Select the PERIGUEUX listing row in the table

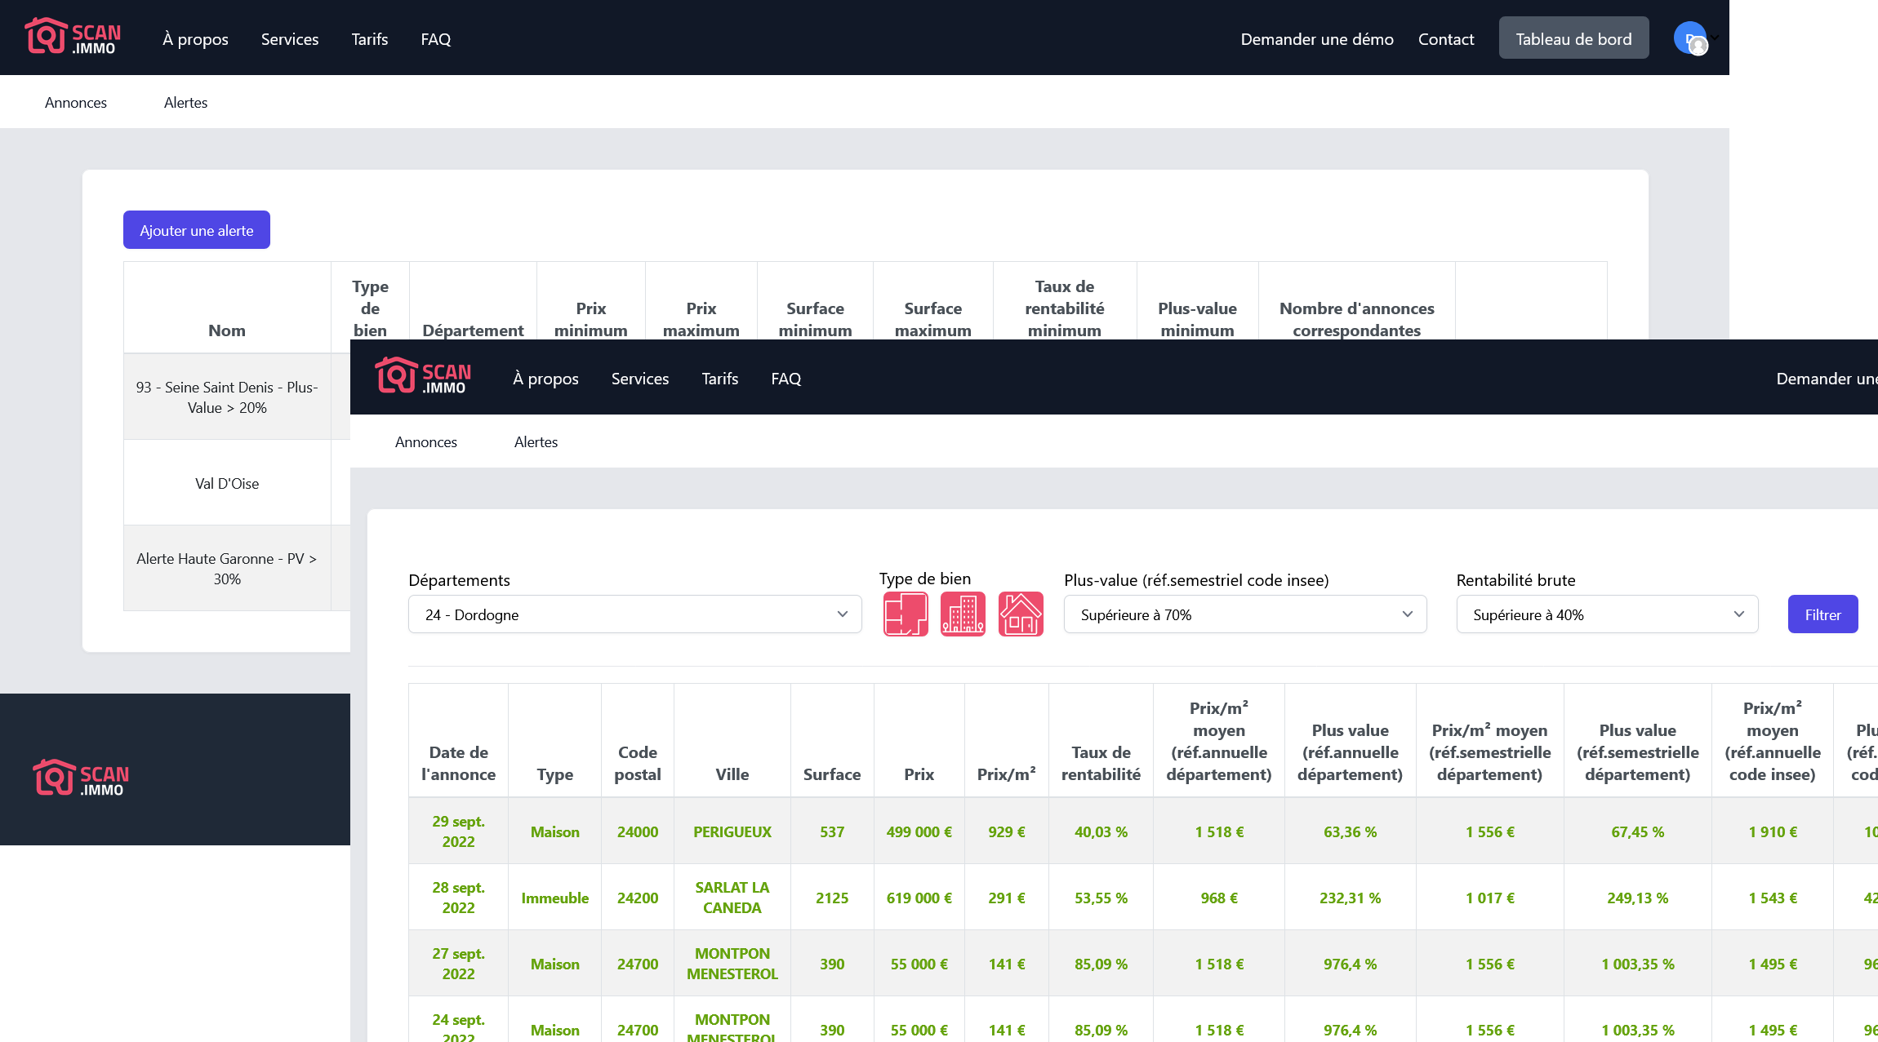click(732, 831)
